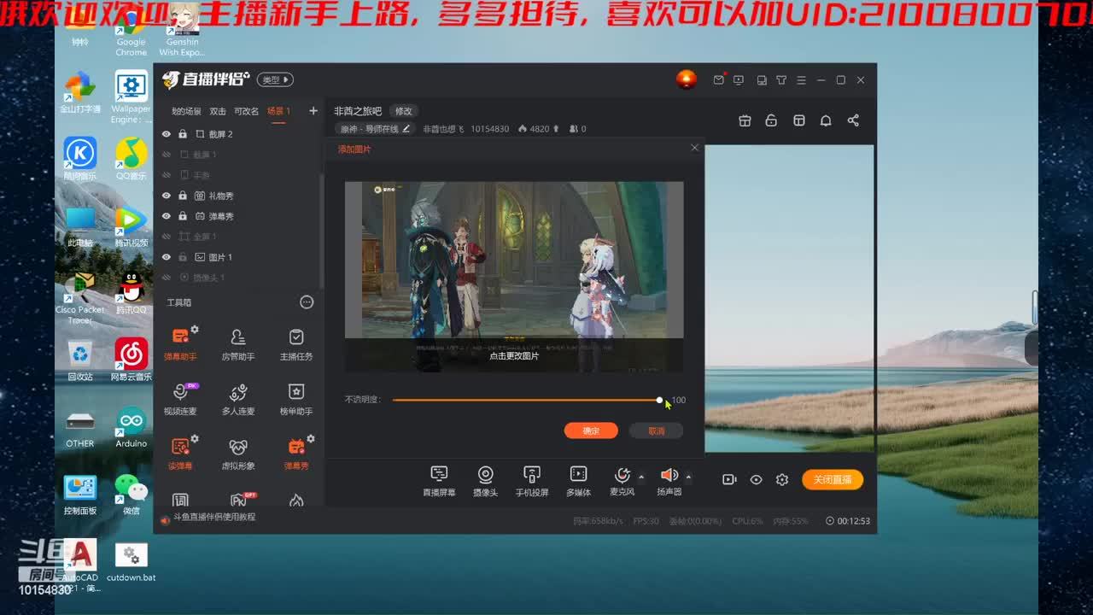Open the 微信 WeChat desktop icon
1093x615 pixels.
(x=131, y=495)
